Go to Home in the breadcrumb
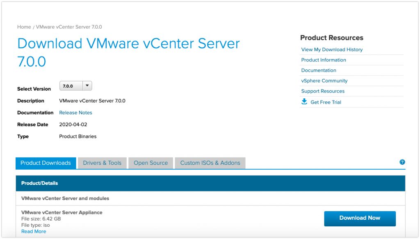 coord(24,27)
